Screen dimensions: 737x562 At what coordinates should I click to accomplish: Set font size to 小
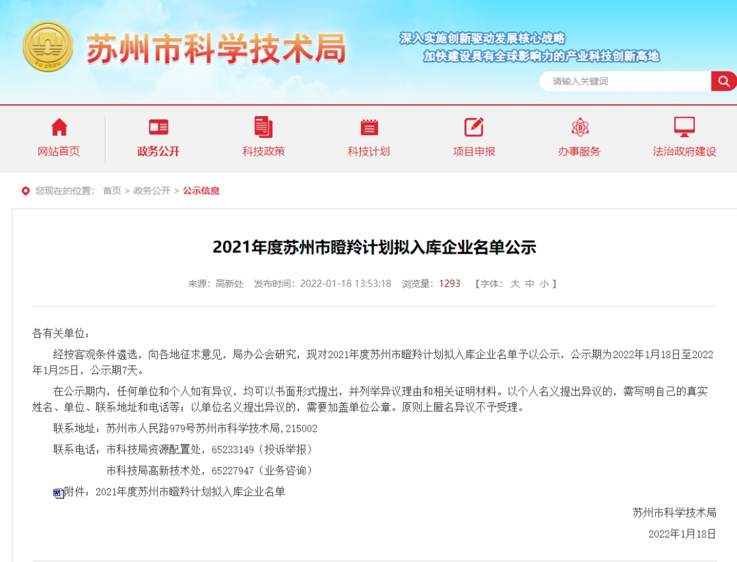[544, 284]
